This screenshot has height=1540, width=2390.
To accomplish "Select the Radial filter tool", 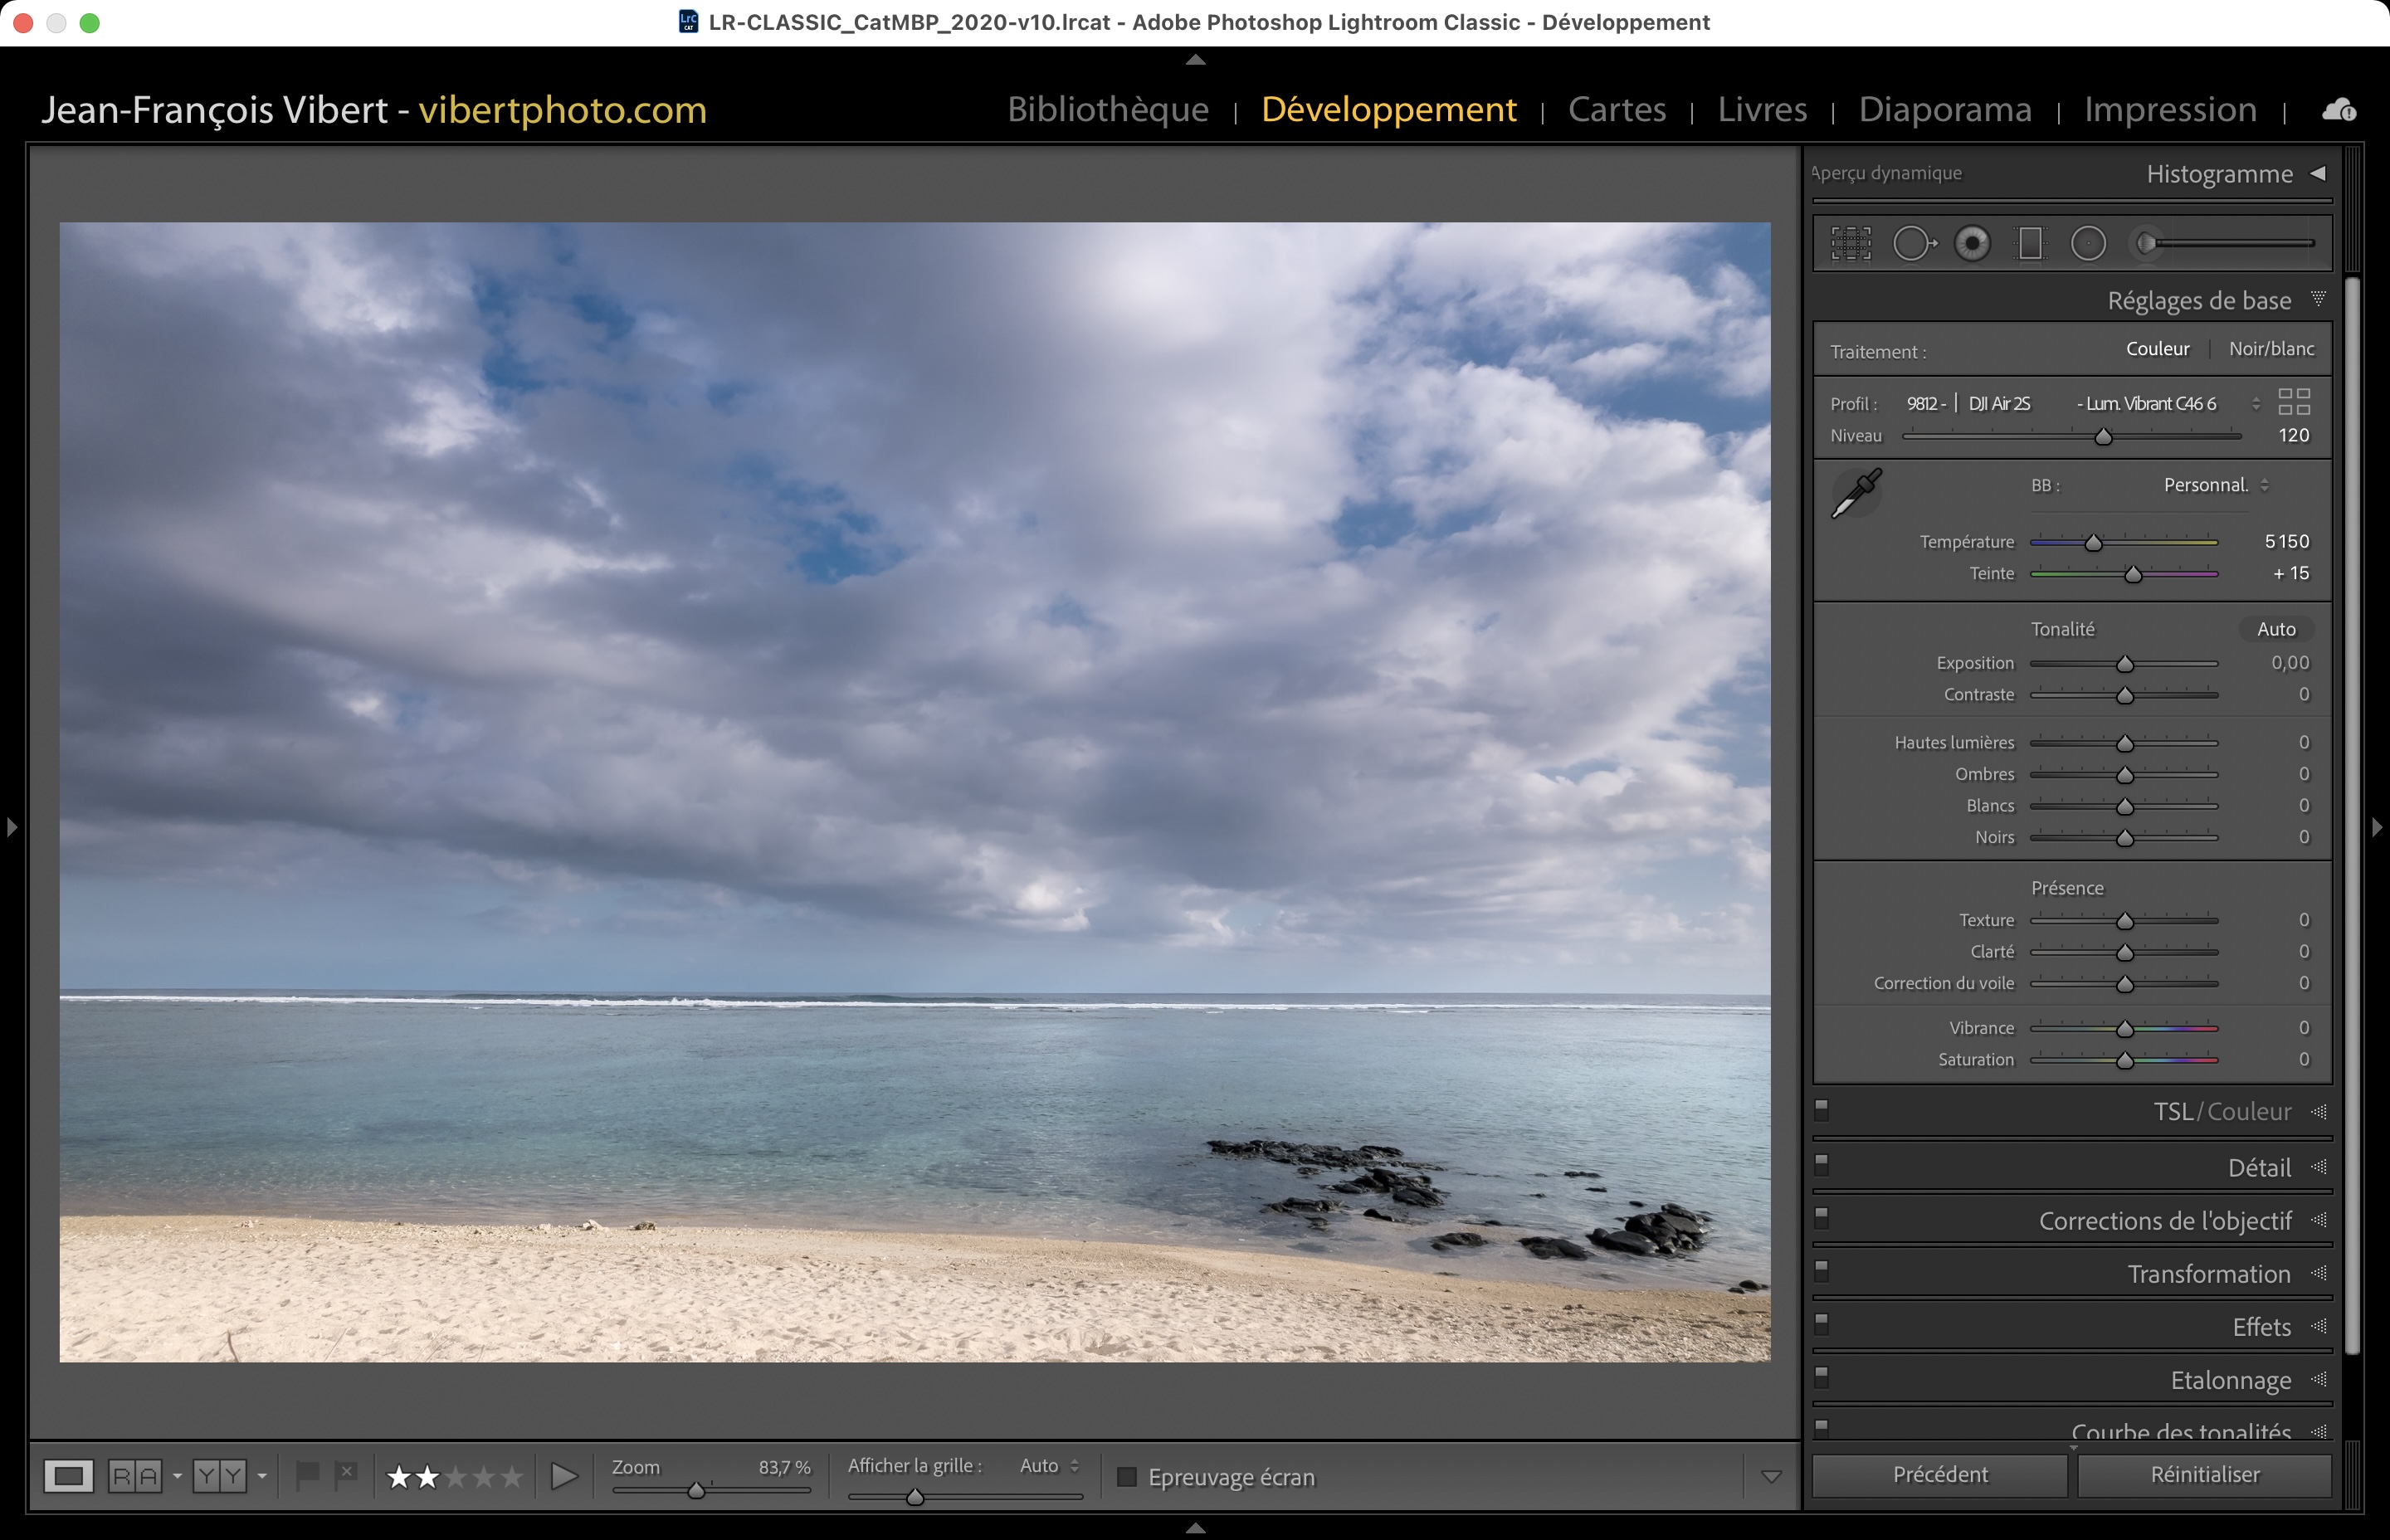I will (x=2088, y=243).
